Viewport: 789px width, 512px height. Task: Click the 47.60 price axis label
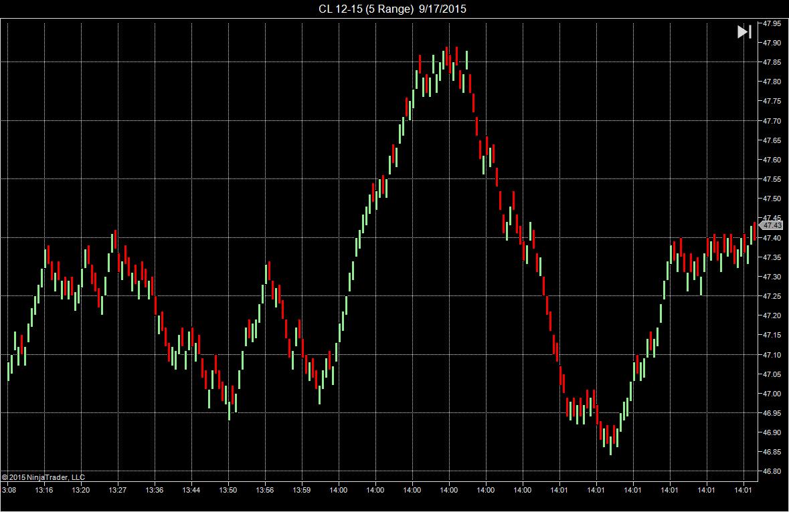point(772,160)
